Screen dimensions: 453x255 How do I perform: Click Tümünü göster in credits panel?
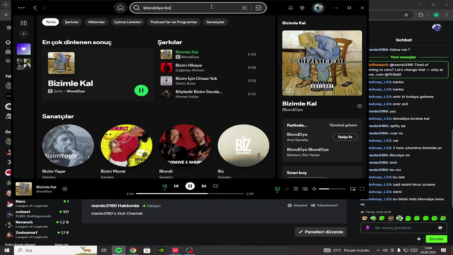coord(343,125)
